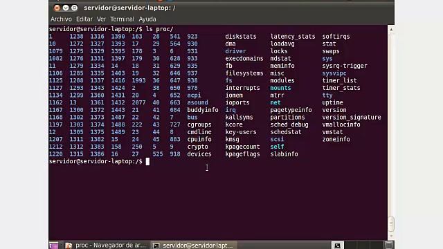
Task: Click the 'driver' directory entry
Action: tap(235, 51)
